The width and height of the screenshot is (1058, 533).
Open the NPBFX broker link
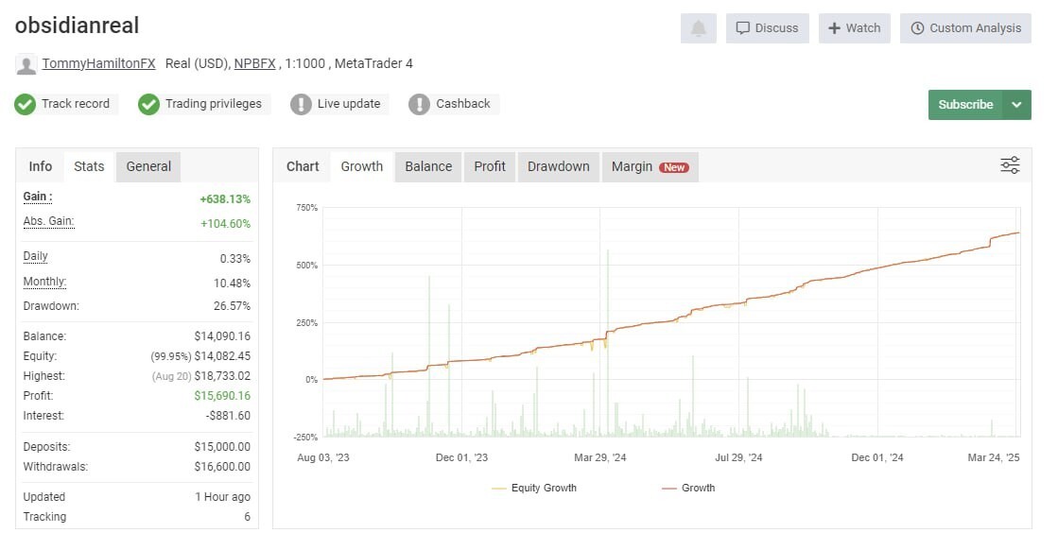coord(255,63)
